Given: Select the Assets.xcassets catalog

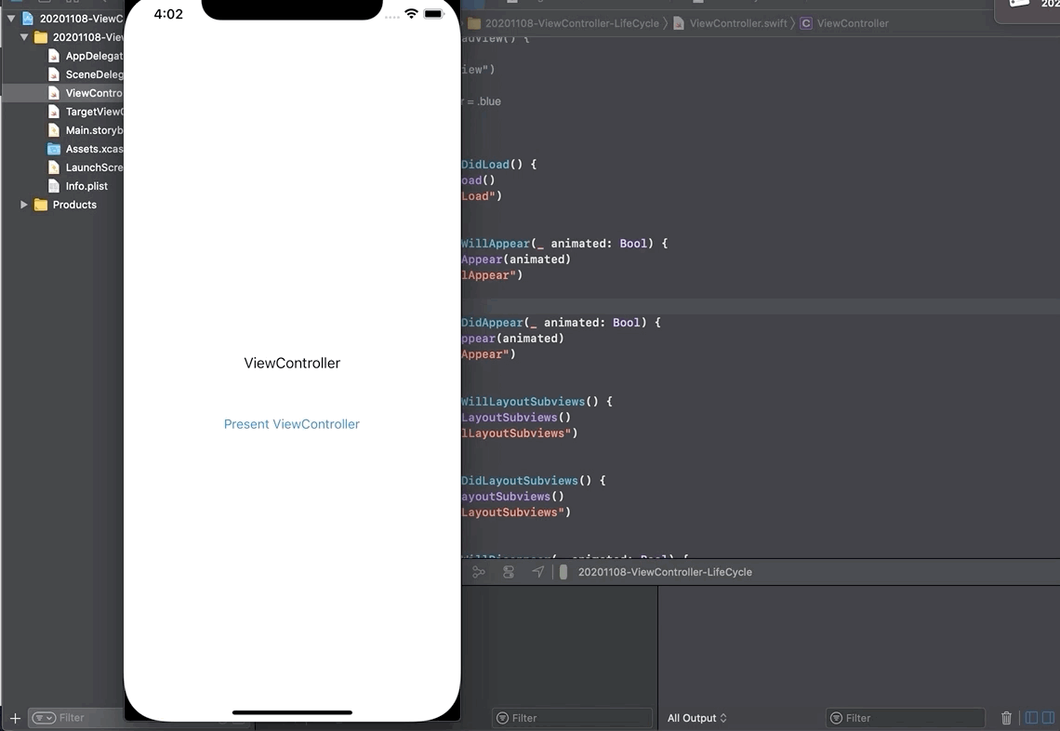Looking at the screenshot, I should point(93,149).
